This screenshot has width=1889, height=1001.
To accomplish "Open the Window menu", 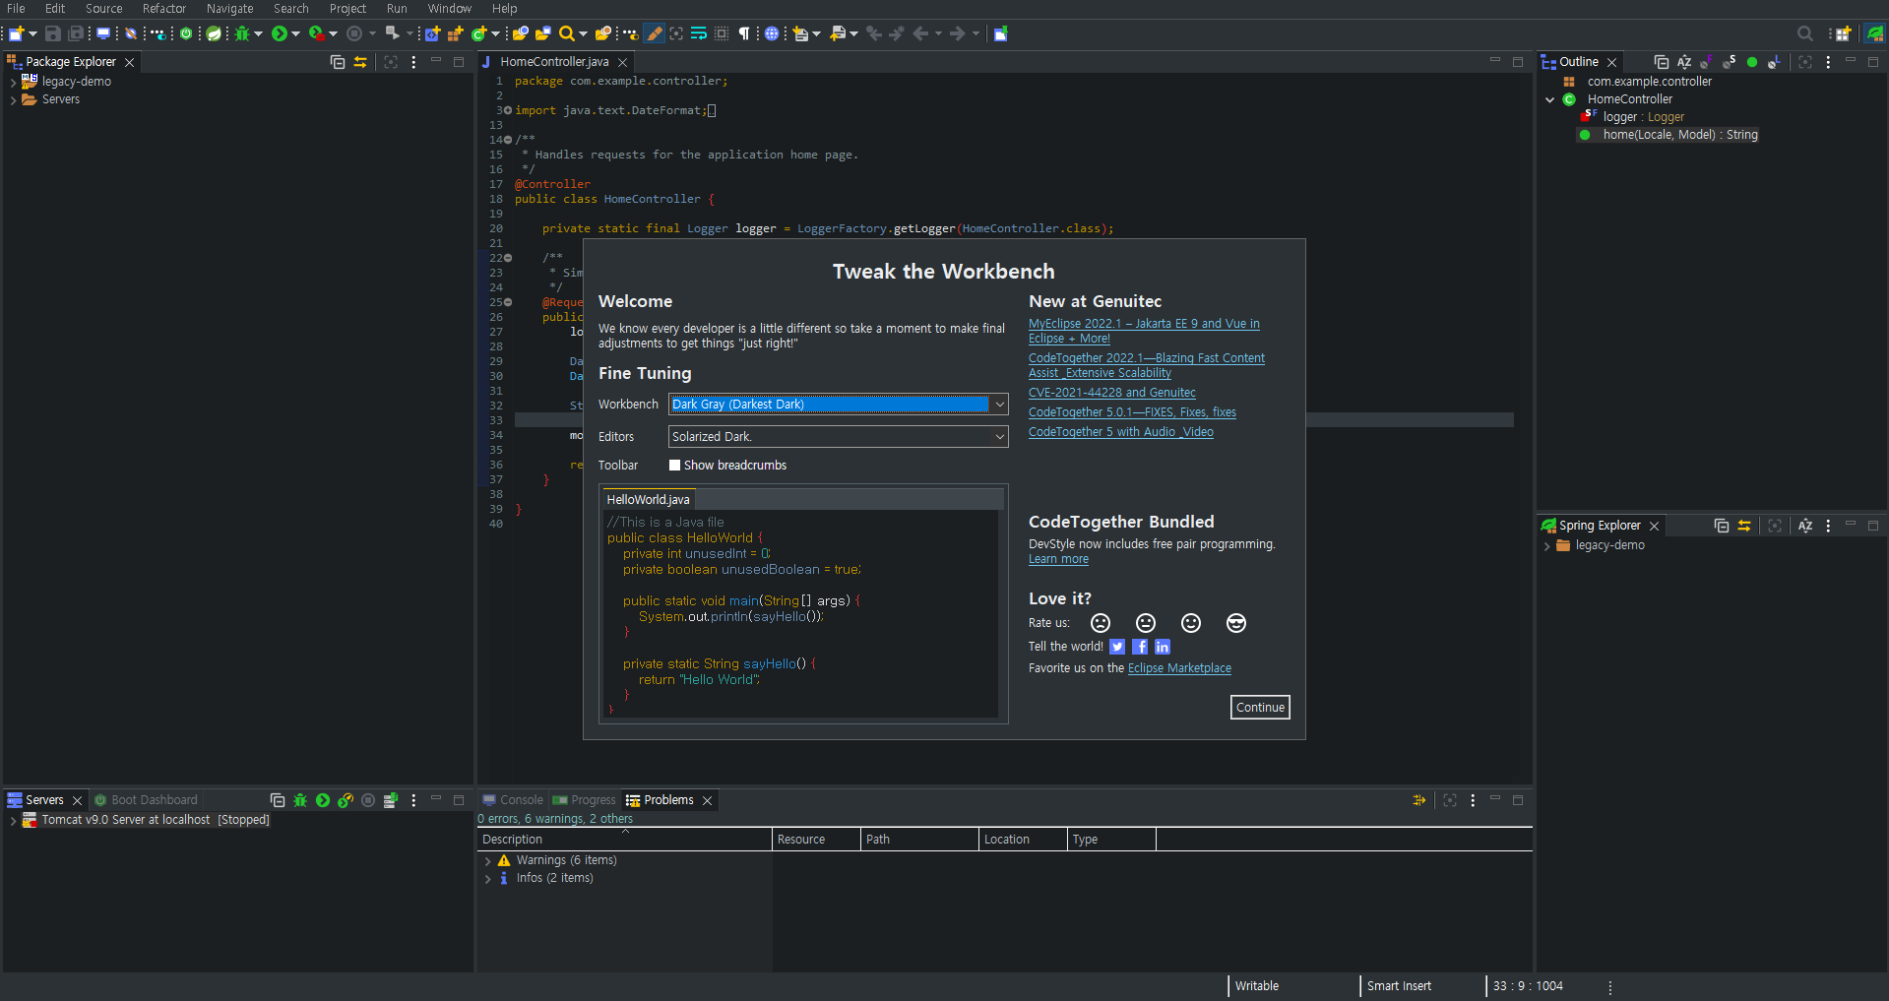I will click(449, 9).
